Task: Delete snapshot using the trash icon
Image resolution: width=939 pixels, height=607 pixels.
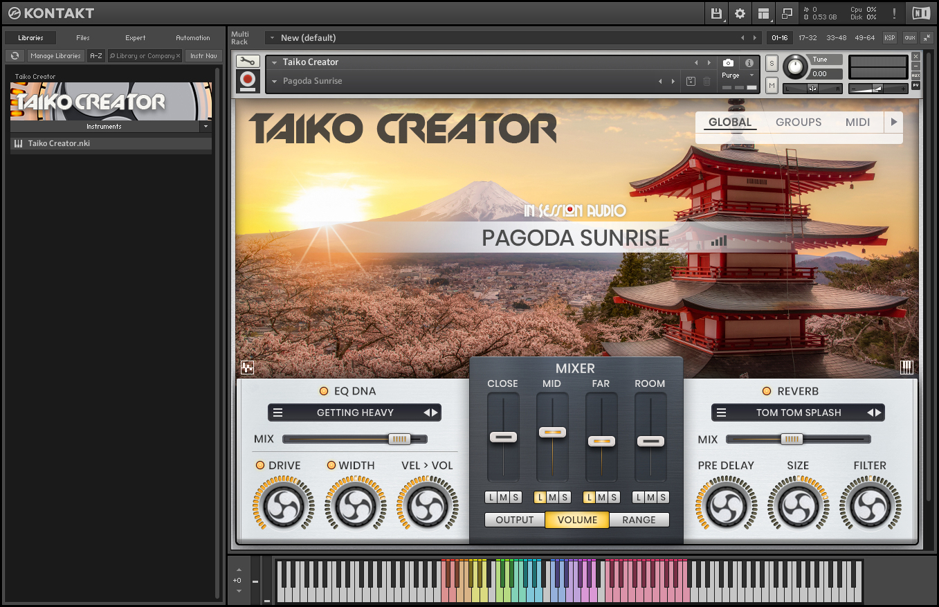Action: (706, 82)
